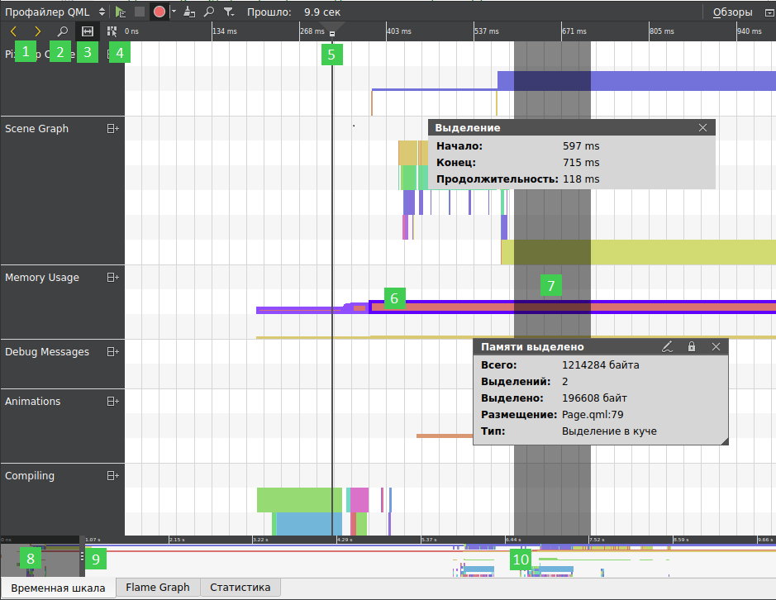
Task: Click the 537 ms ruler label
Action: click(487, 31)
